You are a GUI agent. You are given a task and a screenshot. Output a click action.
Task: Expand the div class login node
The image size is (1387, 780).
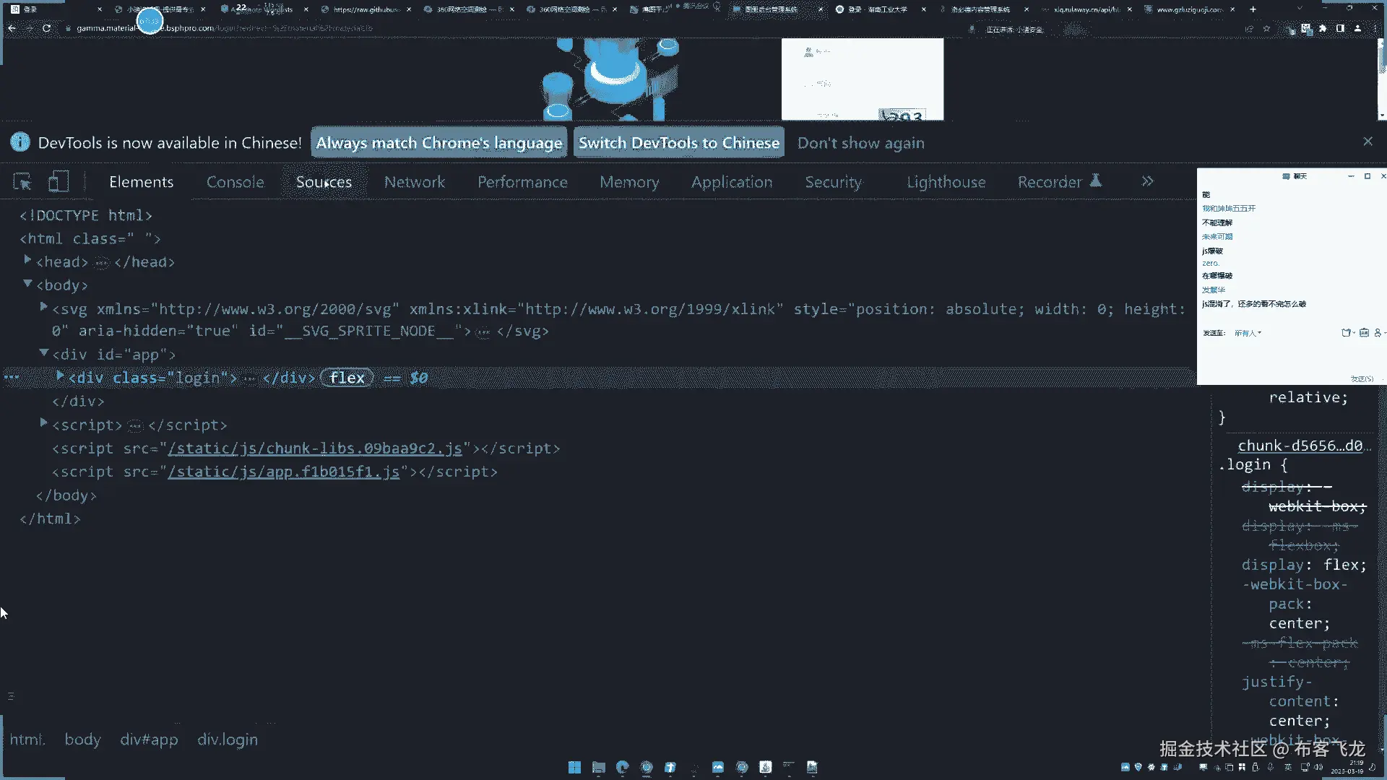(60, 376)
